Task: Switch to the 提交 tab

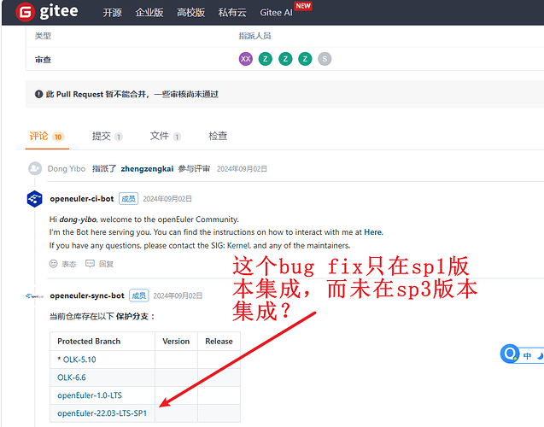Action: (107, 137)
